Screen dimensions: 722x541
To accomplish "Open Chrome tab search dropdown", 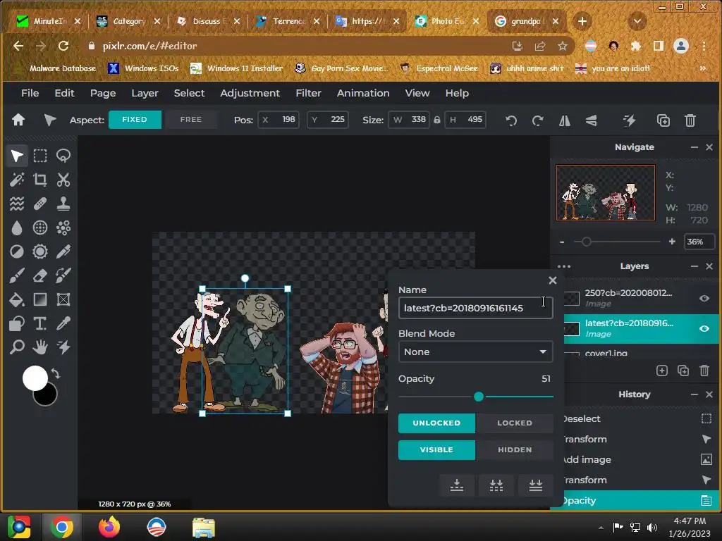I will pos(637,21).
